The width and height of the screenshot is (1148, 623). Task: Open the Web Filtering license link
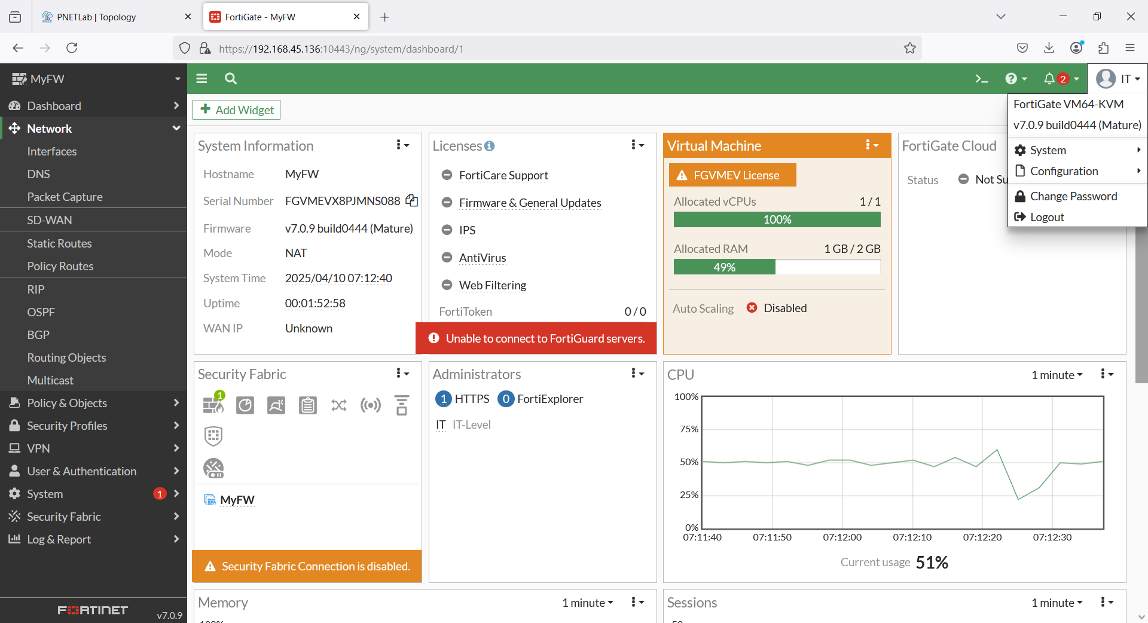[492, 285]
